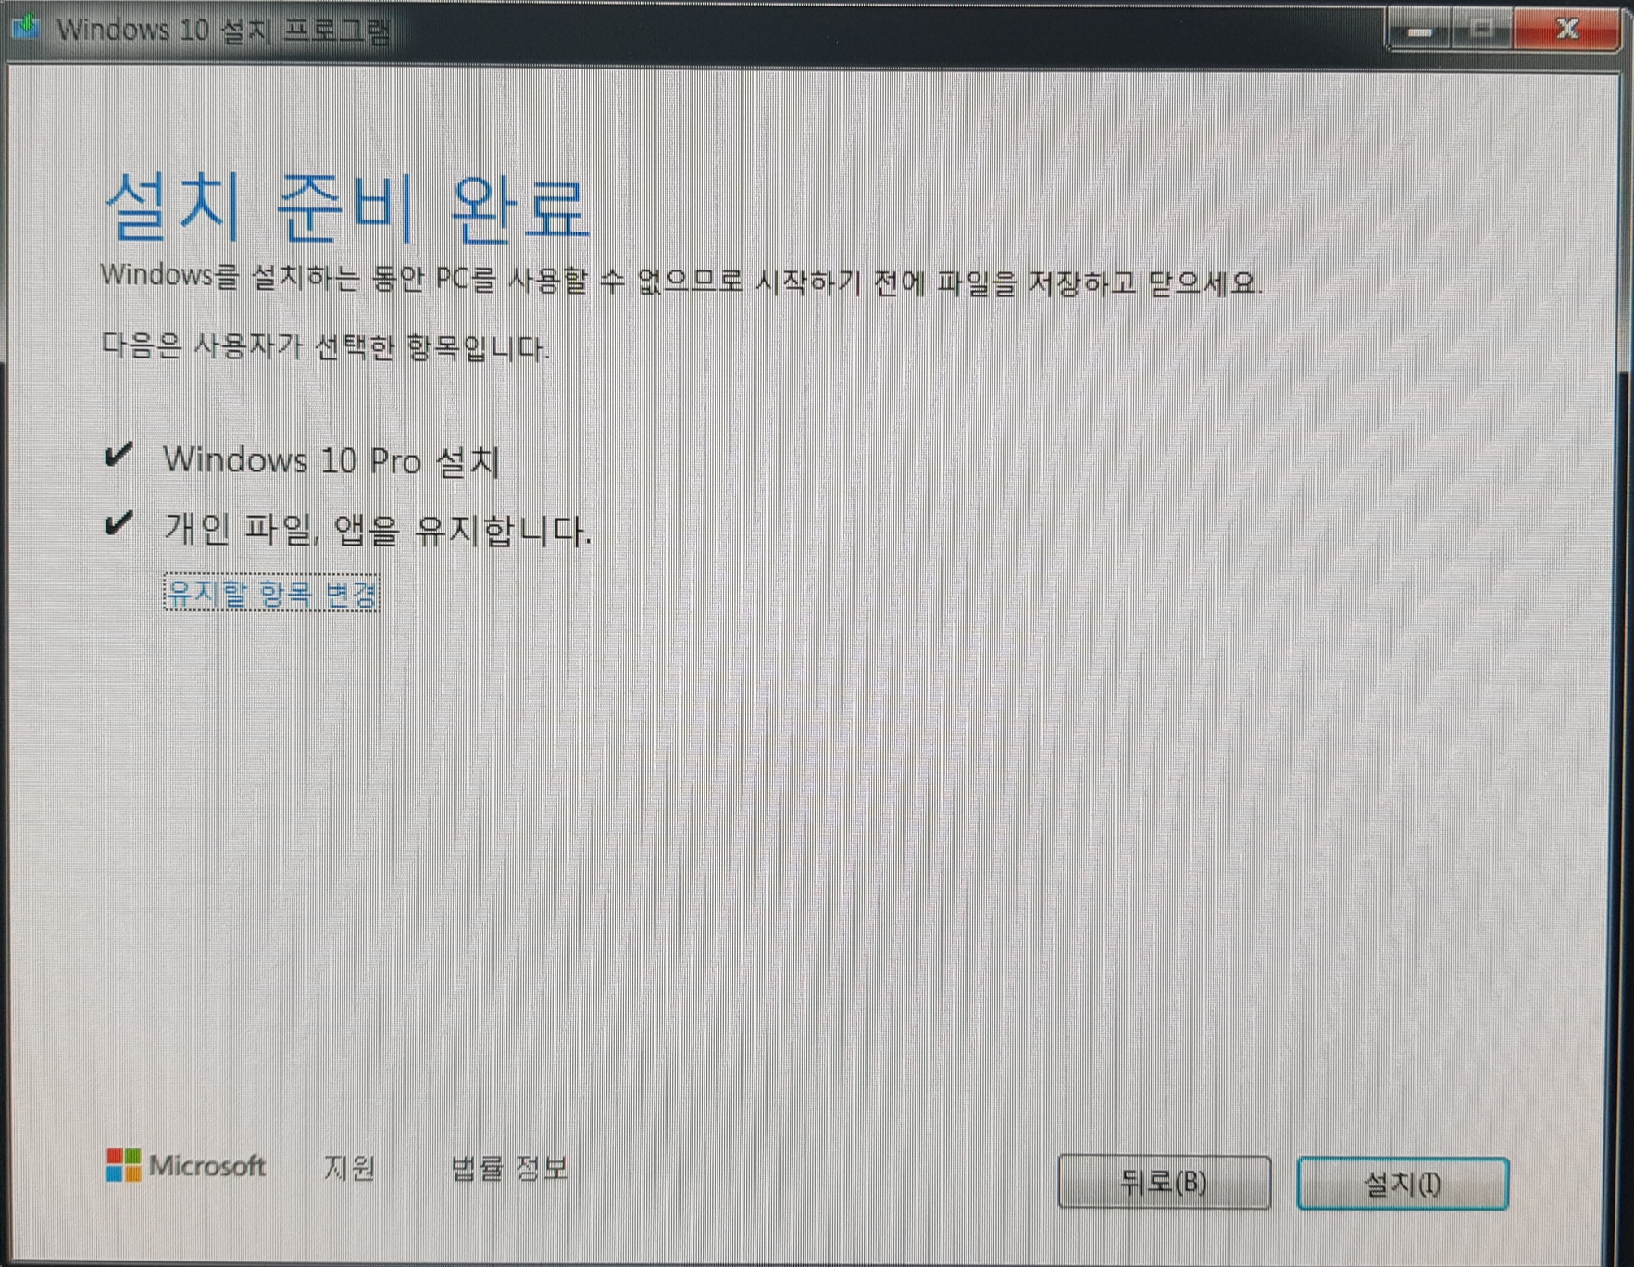This screenshot has width=1634, height=1267.
Task: Click the Windows 10 설치 프로그램 window title
Action: point(223,30)
